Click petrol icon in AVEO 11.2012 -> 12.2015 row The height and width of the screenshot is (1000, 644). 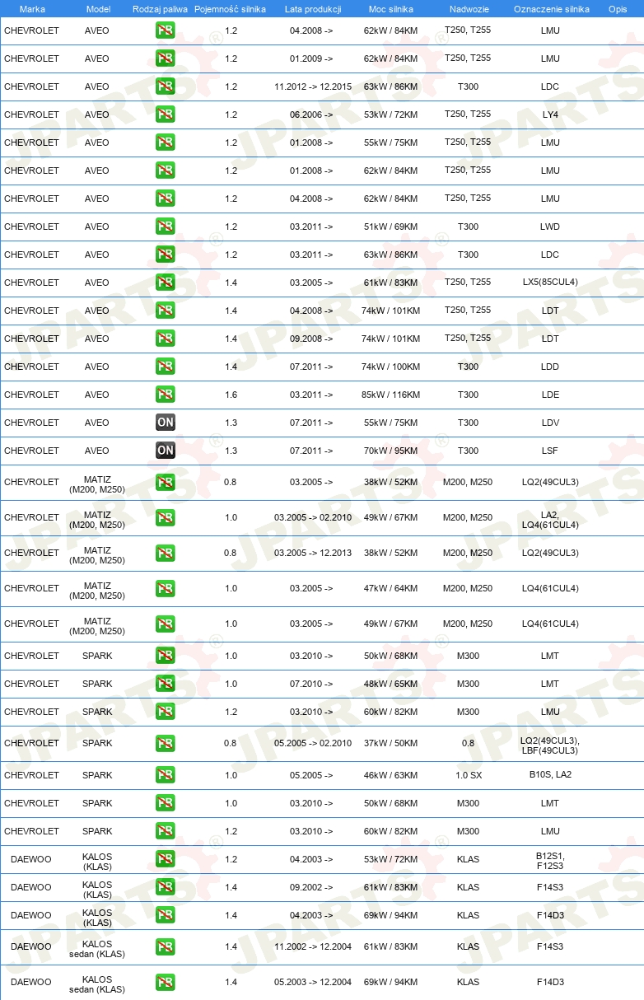click(x=166, y=86)
